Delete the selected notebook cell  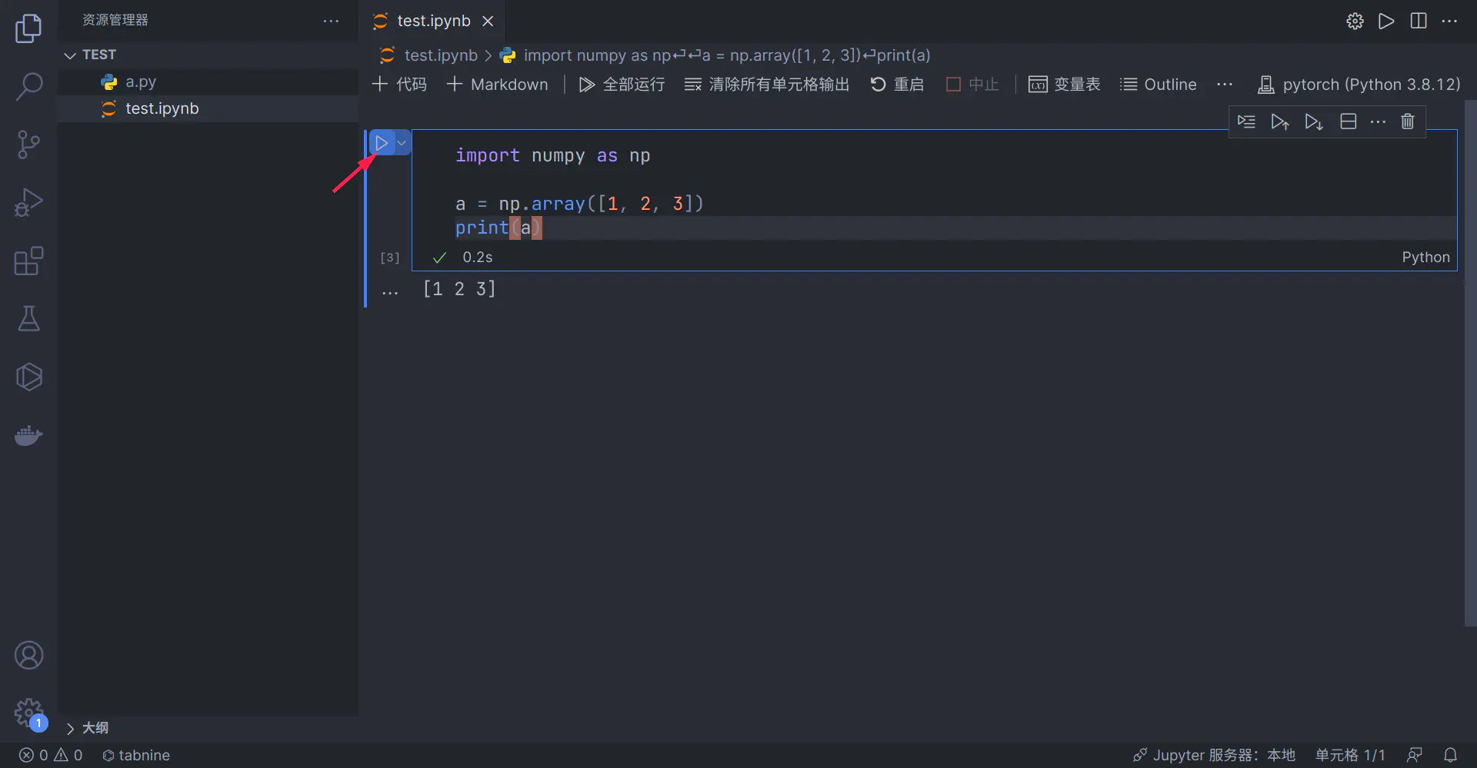1407,121
